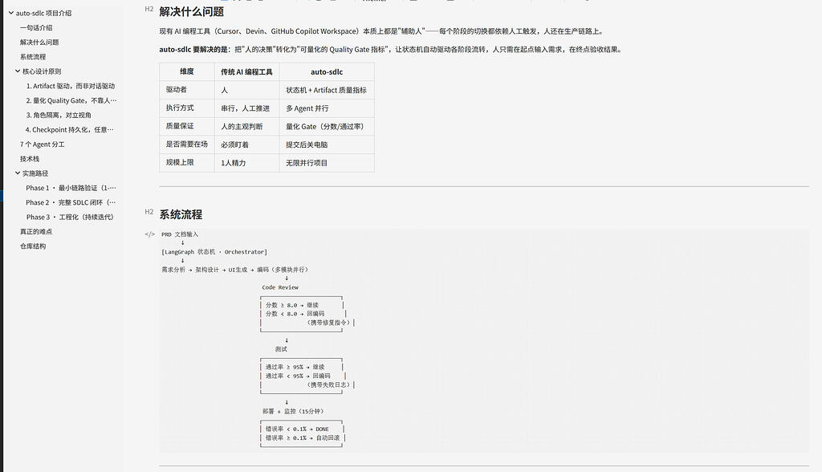Viewport: 822px width, 472px height.
Task: Open 仓库结构 outline entry
Action: click(33, 246)
